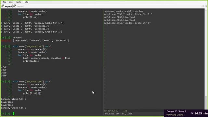Click the In [13] with open line
Image resolution: width=208 pixels, height=117 pixels.
[26, 81]
